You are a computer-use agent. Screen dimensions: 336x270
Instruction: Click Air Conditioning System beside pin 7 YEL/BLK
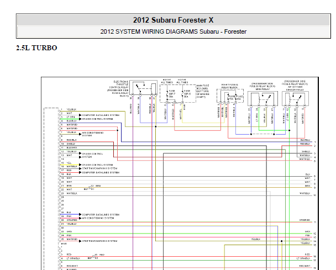pyautogui.click(x=93, y=134)
